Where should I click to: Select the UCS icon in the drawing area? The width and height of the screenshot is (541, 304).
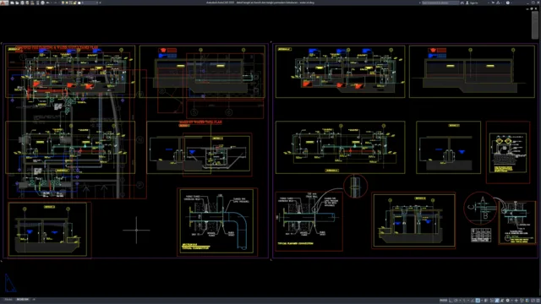(10, 283)
